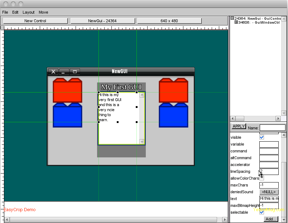Select the blue block image on the right
Screen dimensions: 288x223
click(173, 115)
